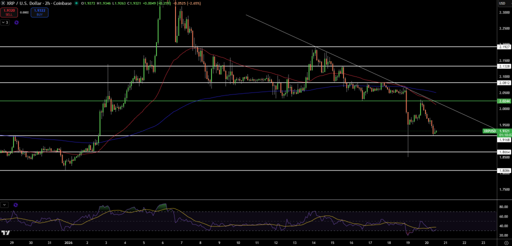Click the open price O1.9272 value
512x246 pixels.
click(x=87, y=3)
